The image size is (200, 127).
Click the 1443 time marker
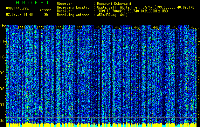pos(59,27)
